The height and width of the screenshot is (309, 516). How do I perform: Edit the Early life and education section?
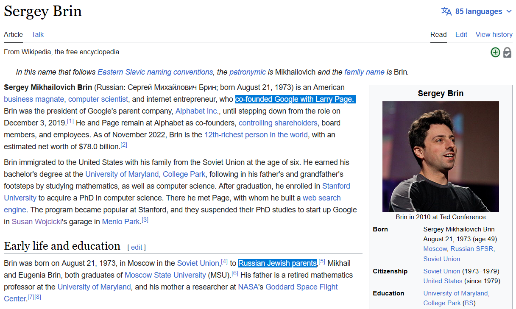coord(137,247)
